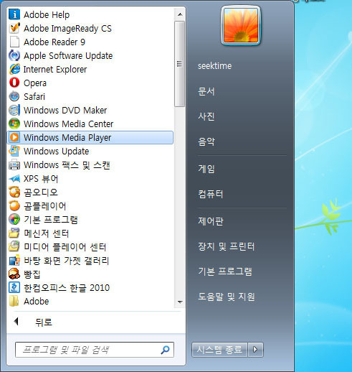Launch XPS 뷰어 icon
The image size is (352, 372).
pyautogui.click(x=14, y=178)
